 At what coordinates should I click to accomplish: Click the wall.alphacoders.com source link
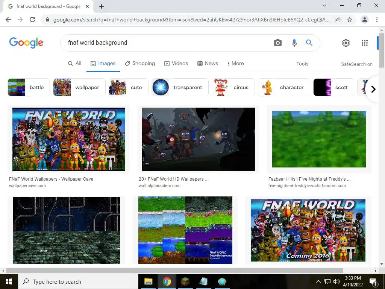pyautogui.click(x=159, y=186)
